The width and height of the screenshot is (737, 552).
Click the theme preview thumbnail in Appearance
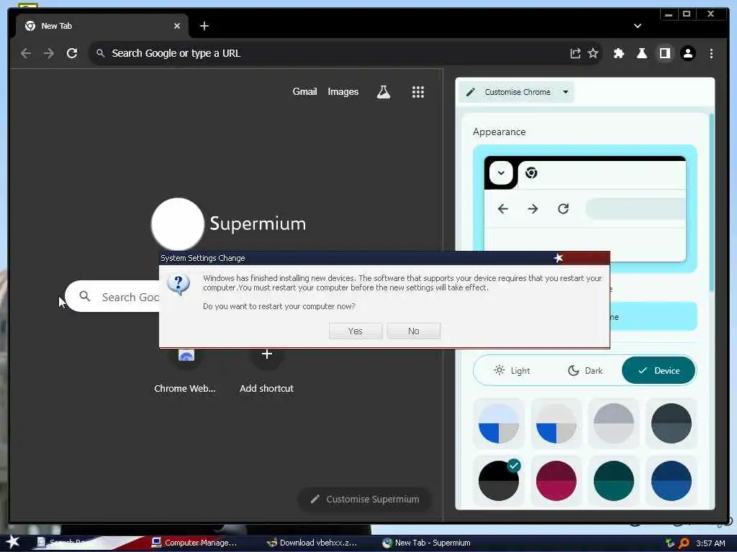tap(584, 209)
